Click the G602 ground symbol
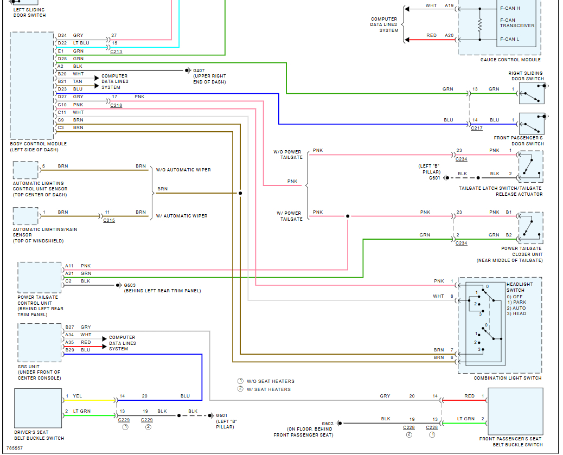 (339, 424)
